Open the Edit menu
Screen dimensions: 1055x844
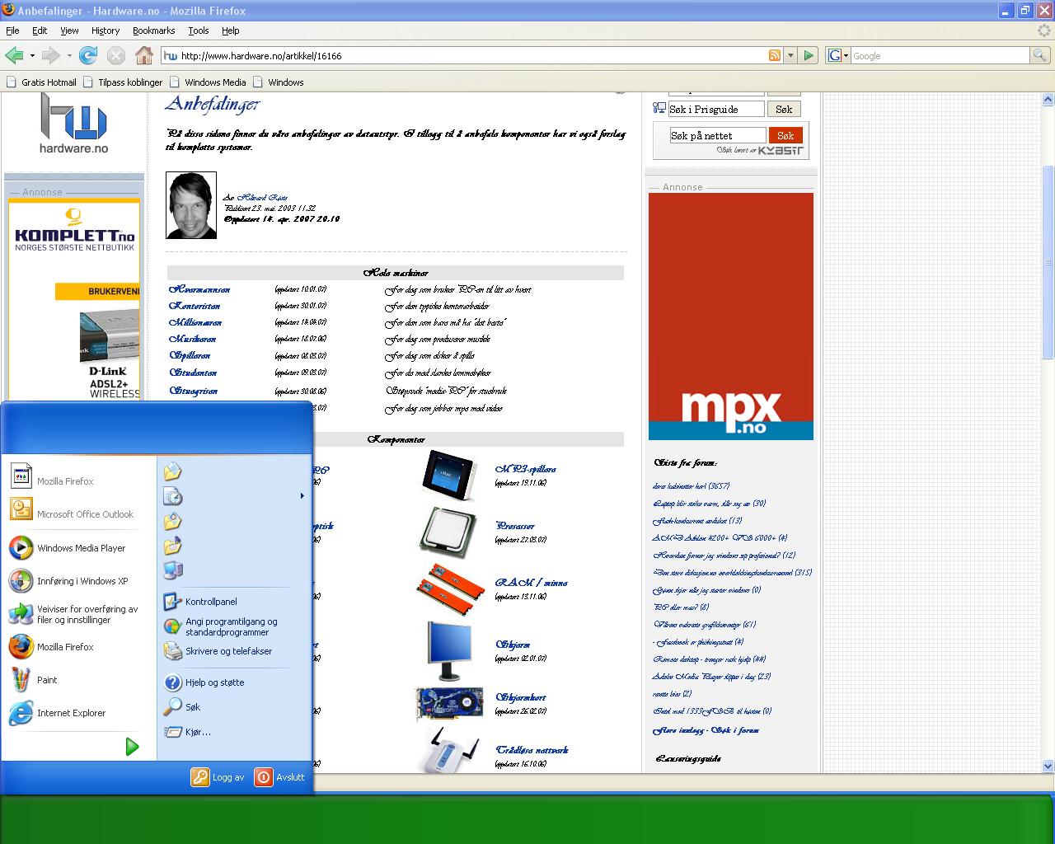(x=40, y=30)
